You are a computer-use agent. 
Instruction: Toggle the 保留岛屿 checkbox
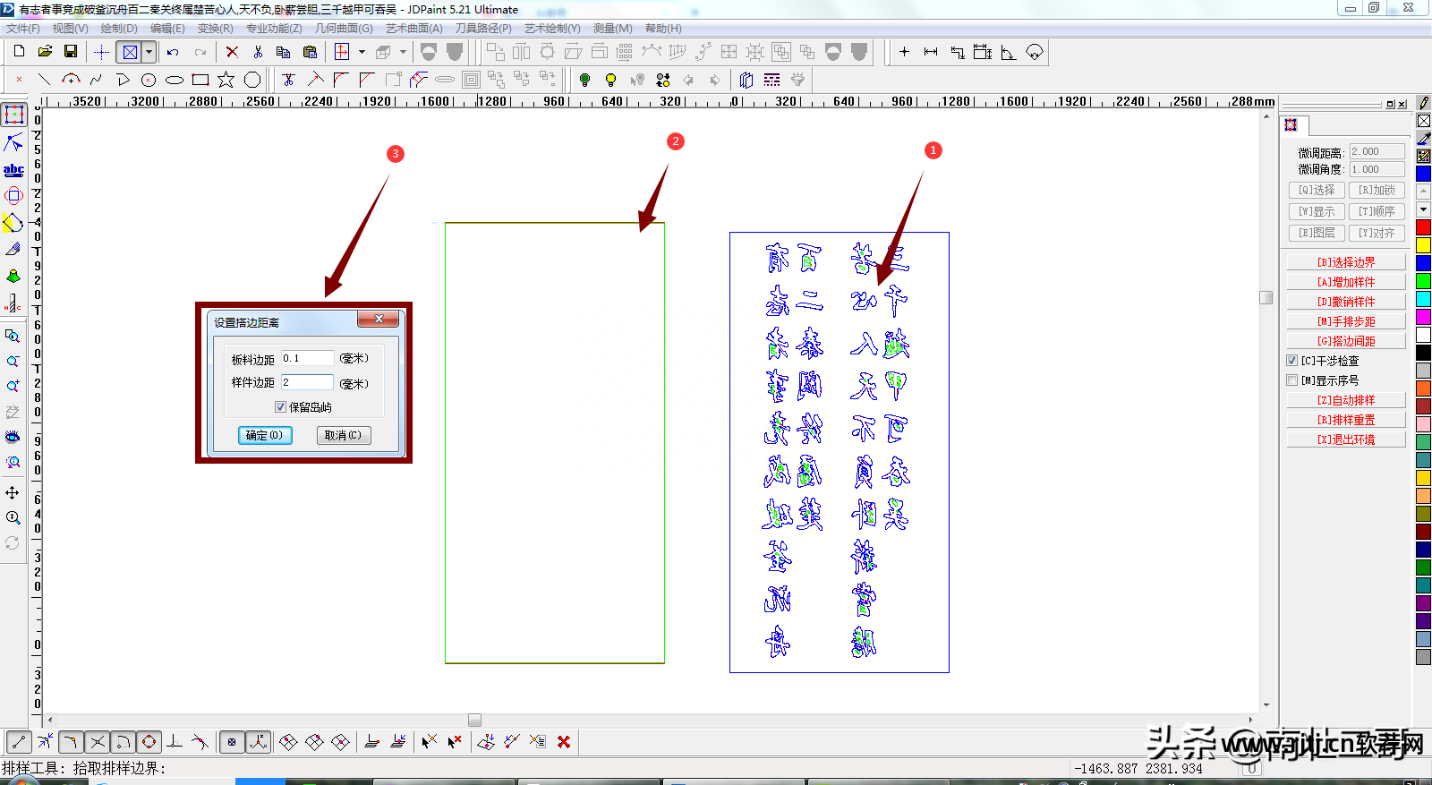(281, 407)
